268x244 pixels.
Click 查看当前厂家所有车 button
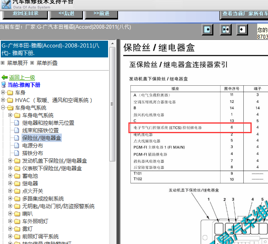coord(244,15)
